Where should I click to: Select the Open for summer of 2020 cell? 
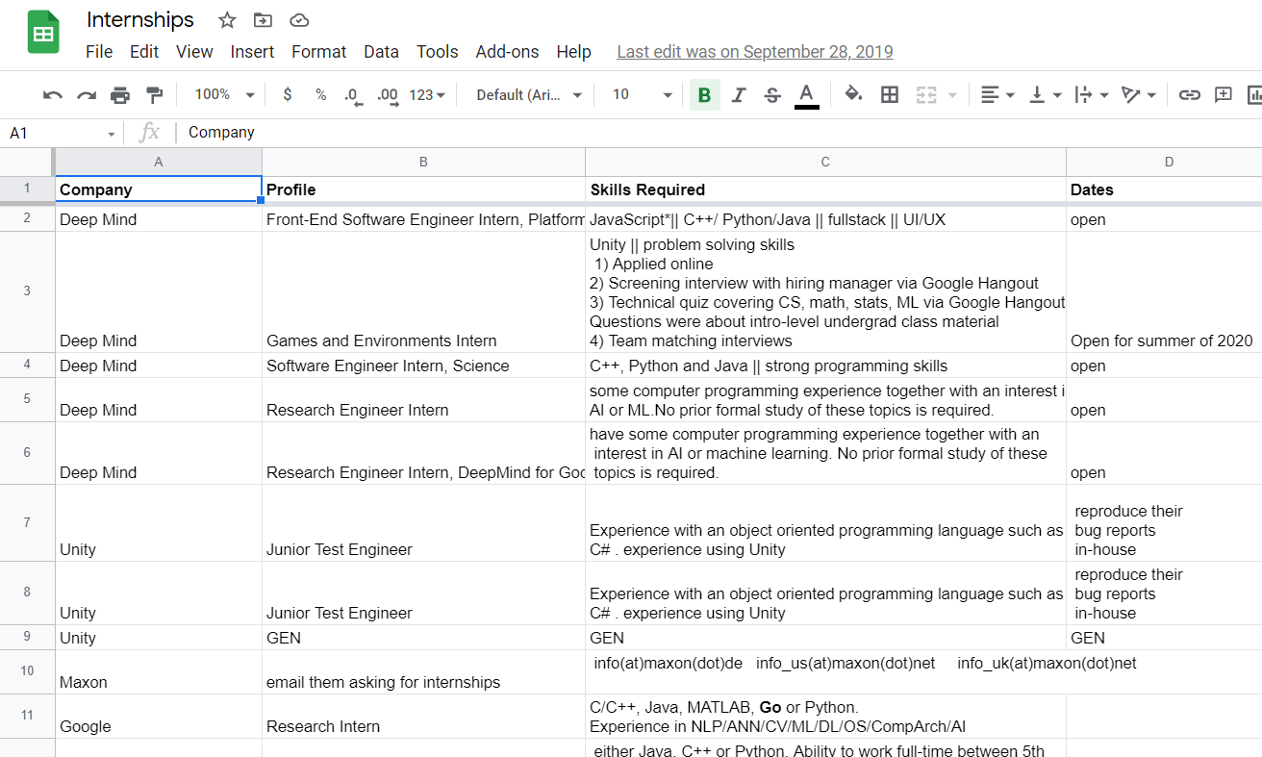pos(1164,292)
